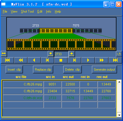Screen dimensions: 123x121
Task: Select the C:/zfn-dc.vcd clip row
Action: point(59,98)
